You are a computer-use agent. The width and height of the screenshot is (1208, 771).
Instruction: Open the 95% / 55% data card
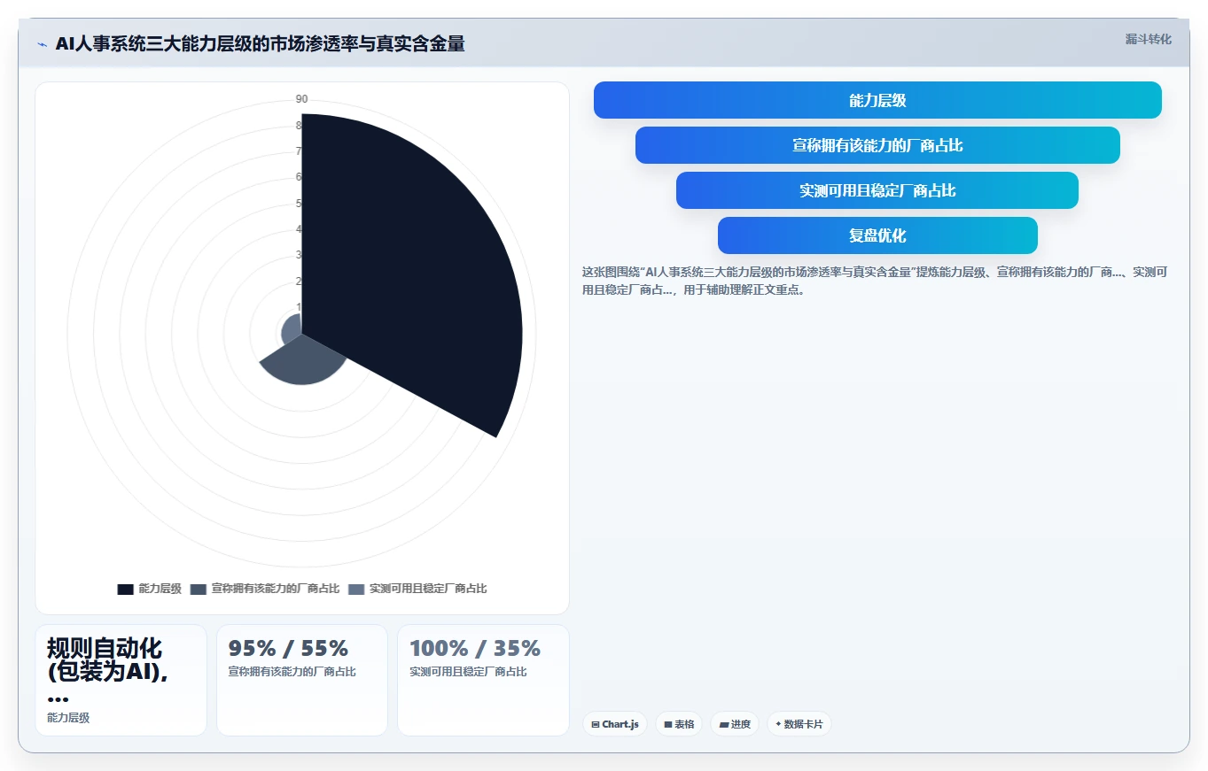tap(302, 680)
